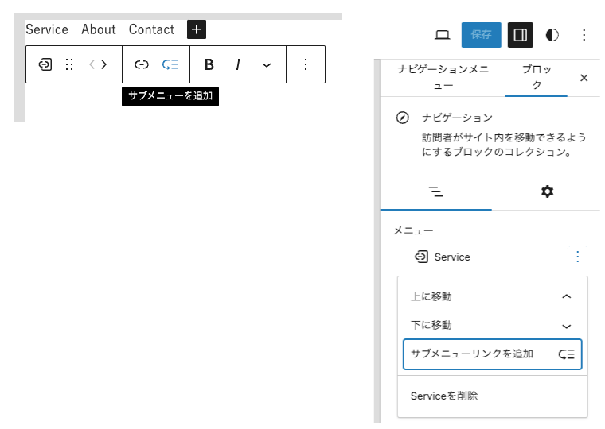Open the gear settings tab
This screenshot has height=429, width=605.
(x=547, y=191)
